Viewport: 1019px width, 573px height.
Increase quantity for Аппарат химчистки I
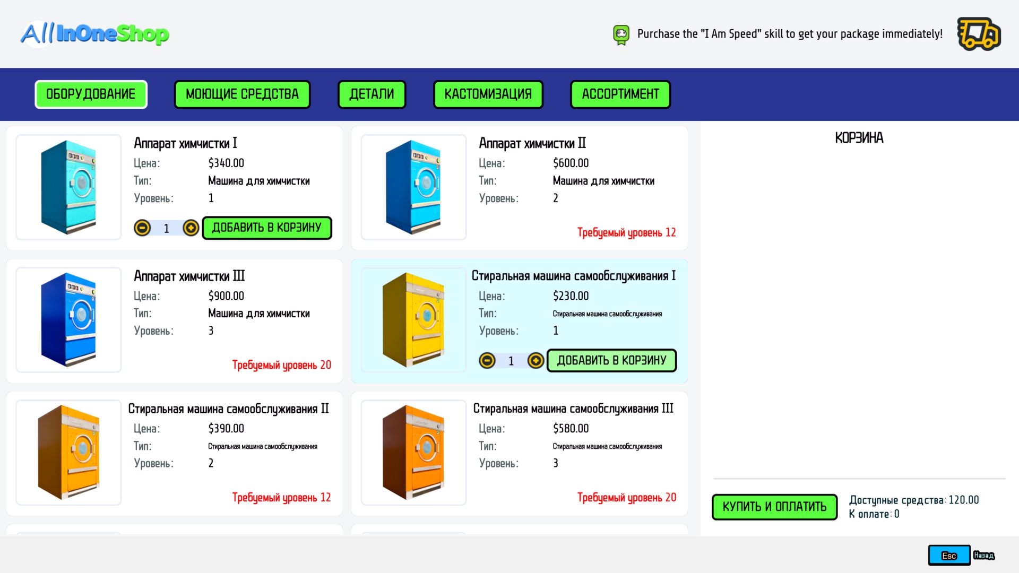coord(191,228)
